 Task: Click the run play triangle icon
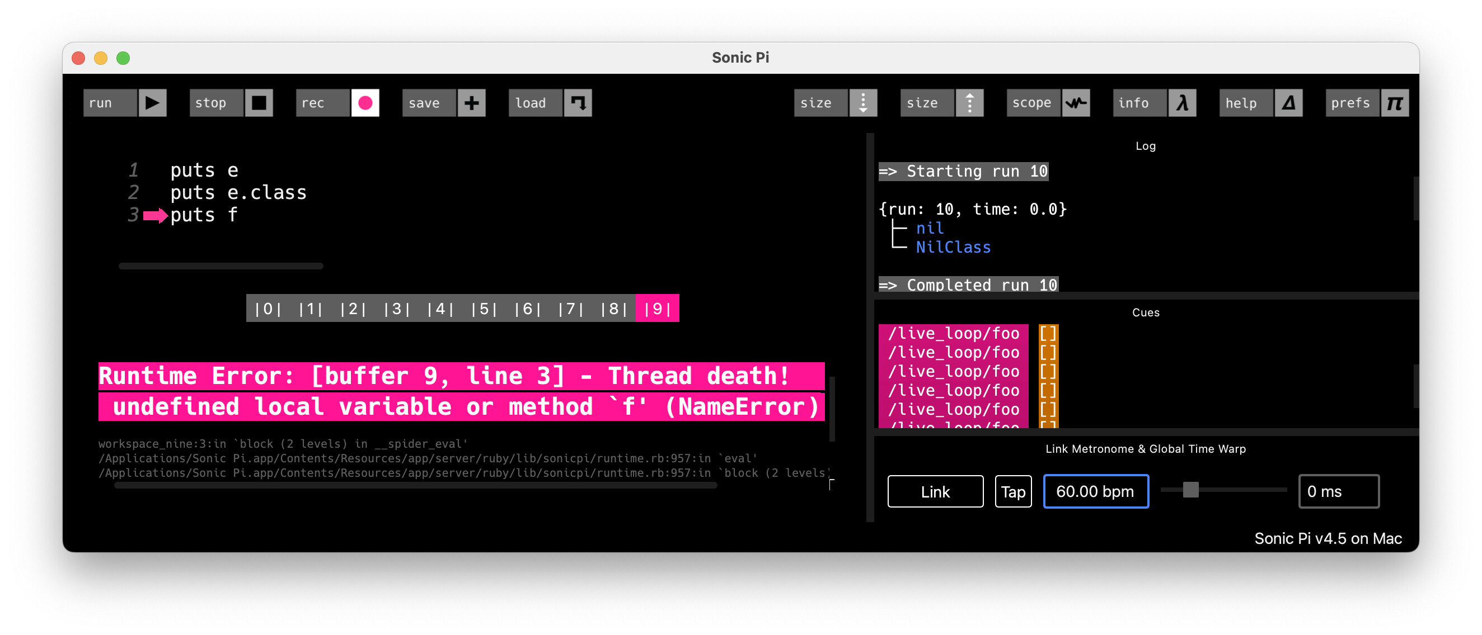152,103
